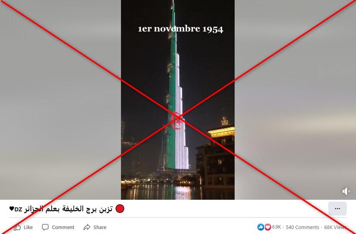Image resolution: width=356 pixels, height=234 pixels.
Task: Click the blurred area left of video
Action: click(x=60, y=100)
